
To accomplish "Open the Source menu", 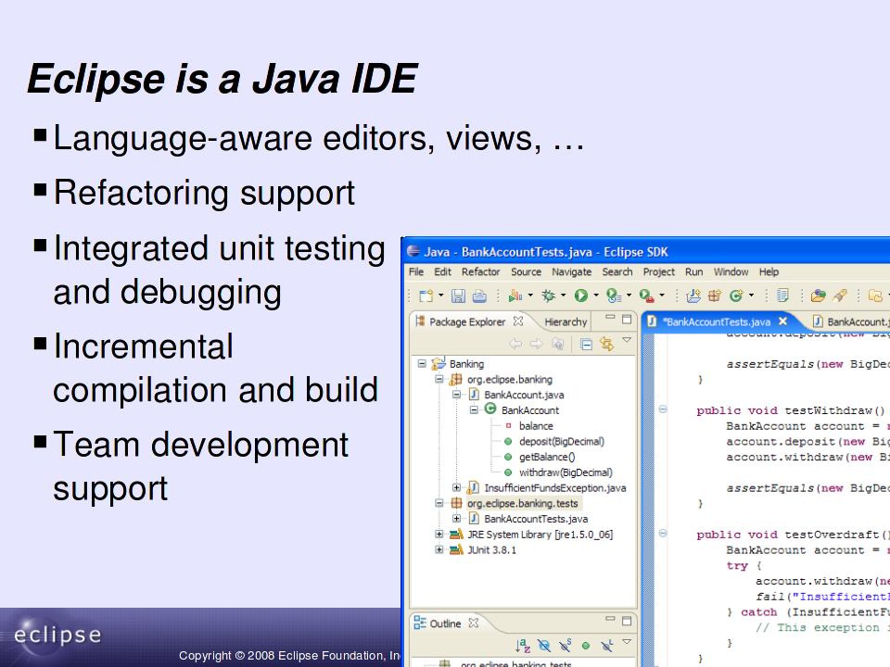I will (527, 272).
